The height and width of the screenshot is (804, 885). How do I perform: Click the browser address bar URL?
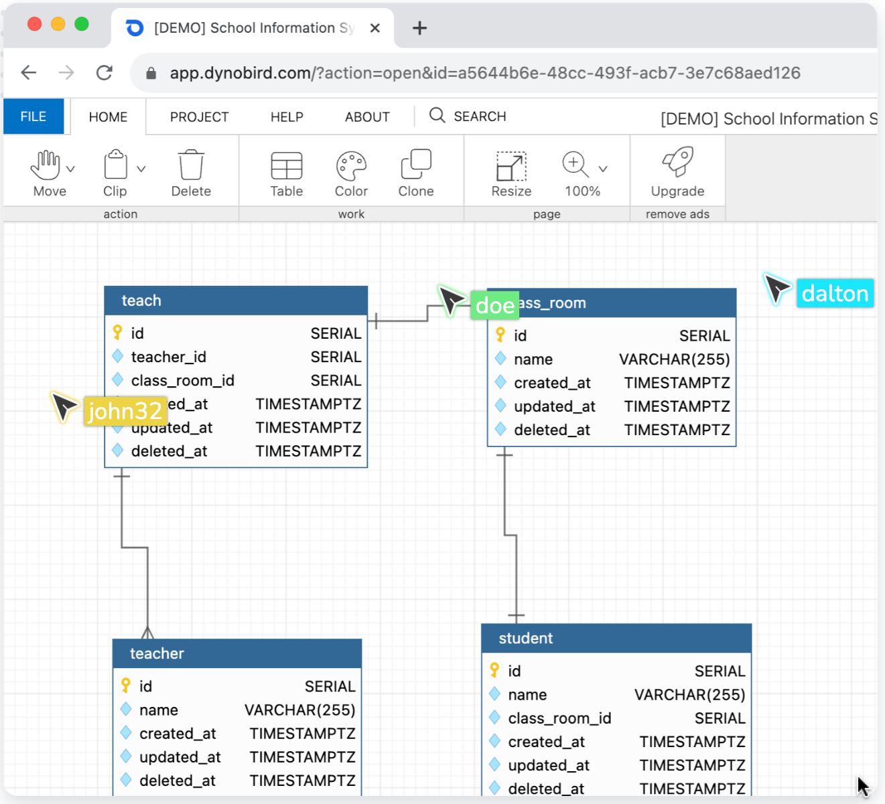484,73
